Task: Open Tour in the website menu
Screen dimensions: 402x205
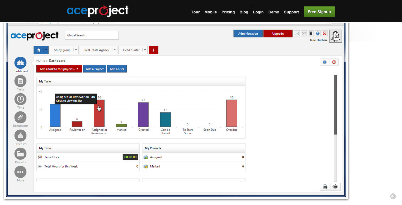Action: (x=195, y=12)
